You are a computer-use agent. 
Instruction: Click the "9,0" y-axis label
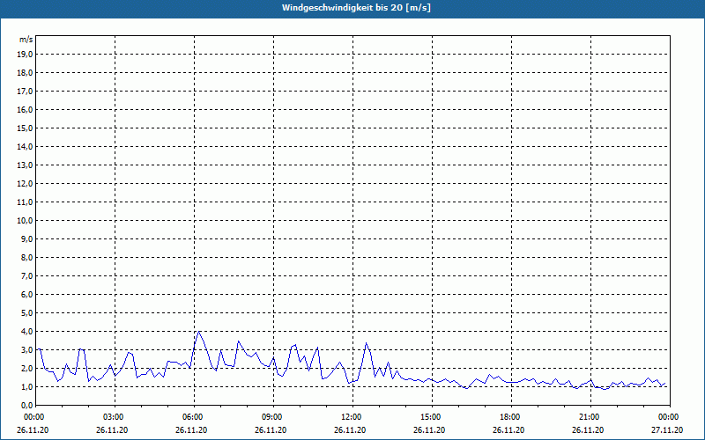[x=26, y=238]
